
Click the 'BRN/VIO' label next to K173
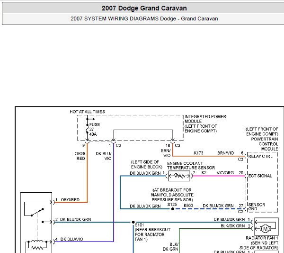[225, 153]
